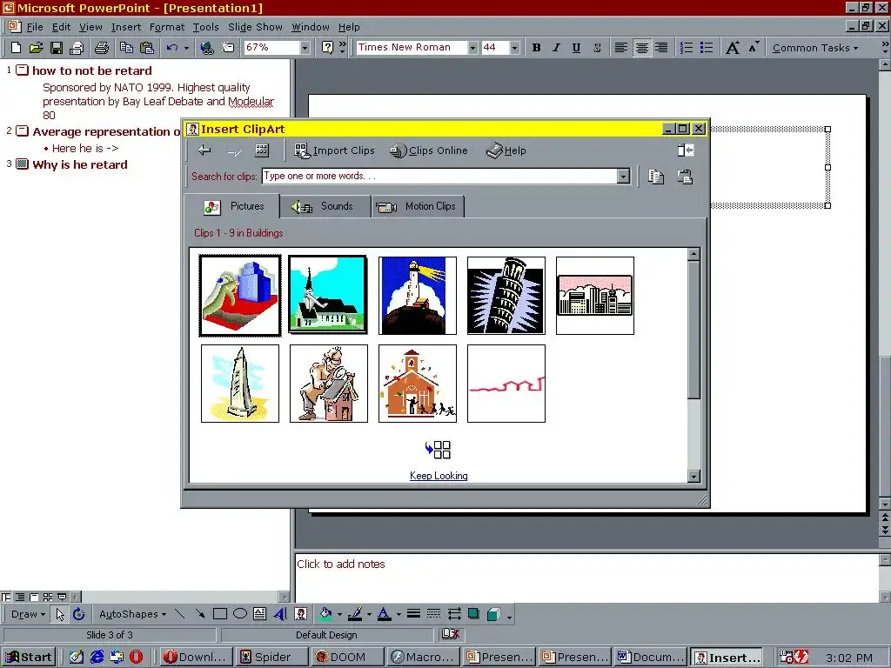Select the Oval drawing tool

coord(240,614)
